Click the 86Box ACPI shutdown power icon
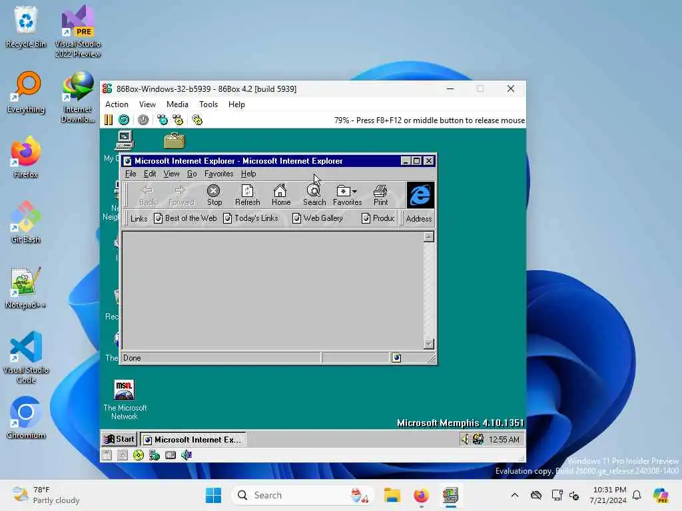This screenshot has height=511, width=682. pyautogui.click(x=143, y=120)
